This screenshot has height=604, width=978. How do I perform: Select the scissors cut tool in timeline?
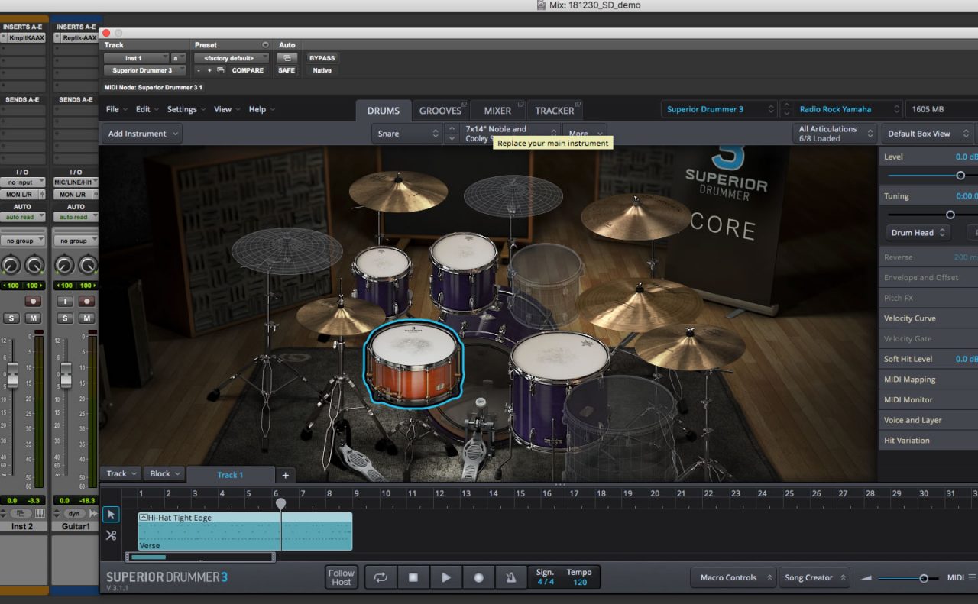tap(111, 535)
